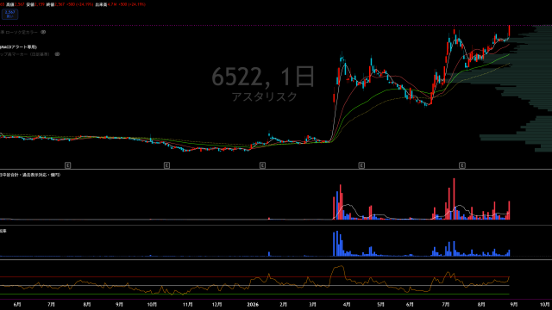Open the earnings E marker between April and May
Screen dimensions: 552x310
click(x=361, y=165)
